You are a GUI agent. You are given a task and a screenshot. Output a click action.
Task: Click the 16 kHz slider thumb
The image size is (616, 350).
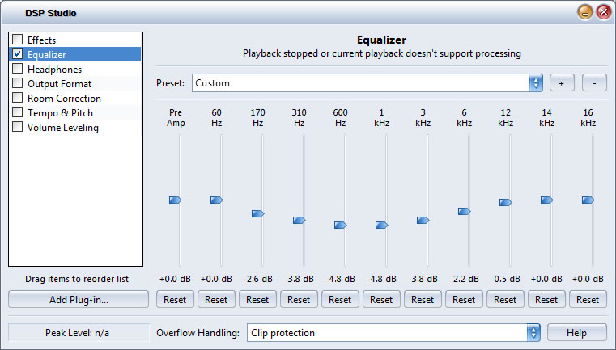point(588,200)
